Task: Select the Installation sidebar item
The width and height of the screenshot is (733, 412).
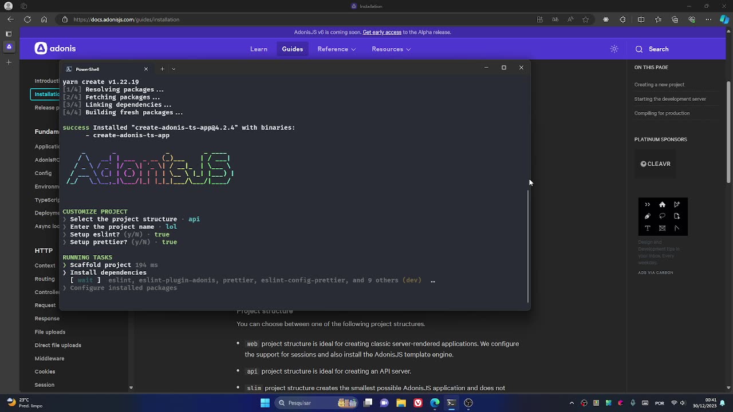Action: [45, 94]
